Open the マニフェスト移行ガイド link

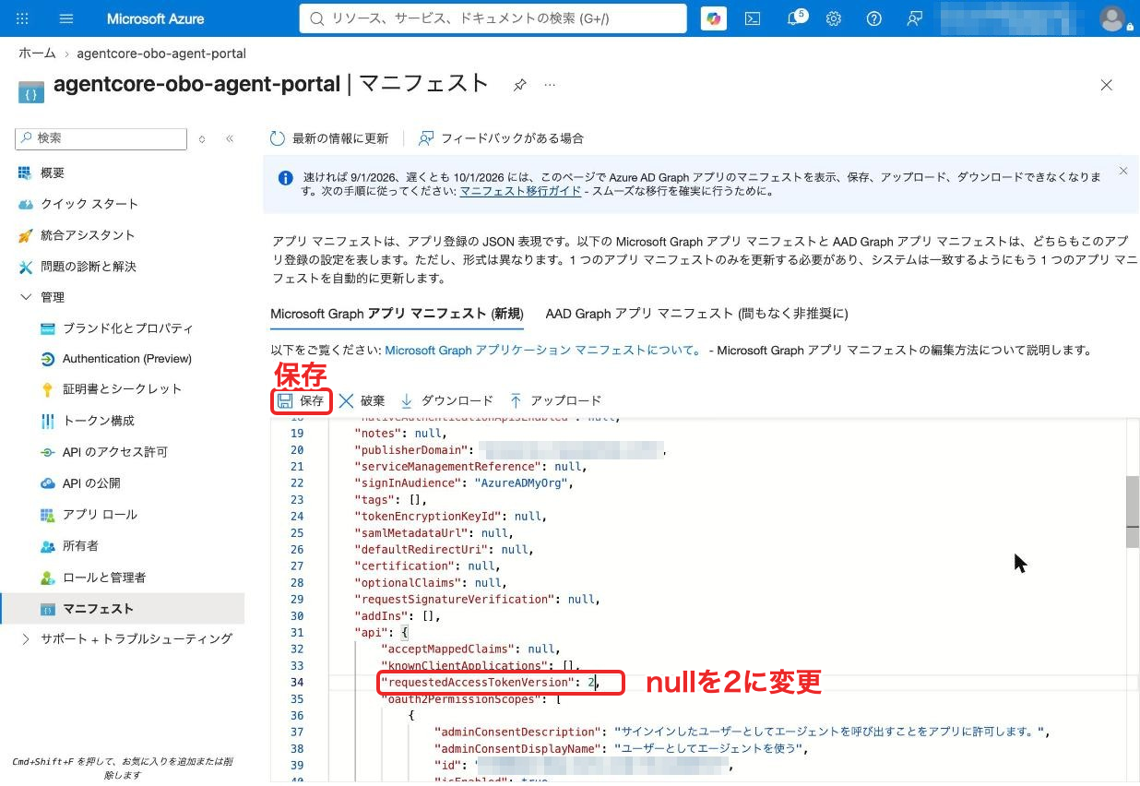pos(520,192)
